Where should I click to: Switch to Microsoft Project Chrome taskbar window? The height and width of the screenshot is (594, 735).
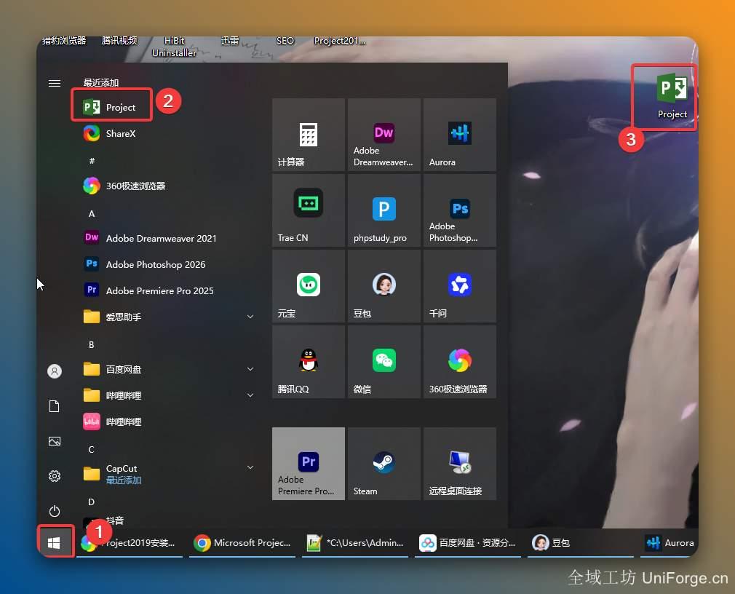[242, 543]
